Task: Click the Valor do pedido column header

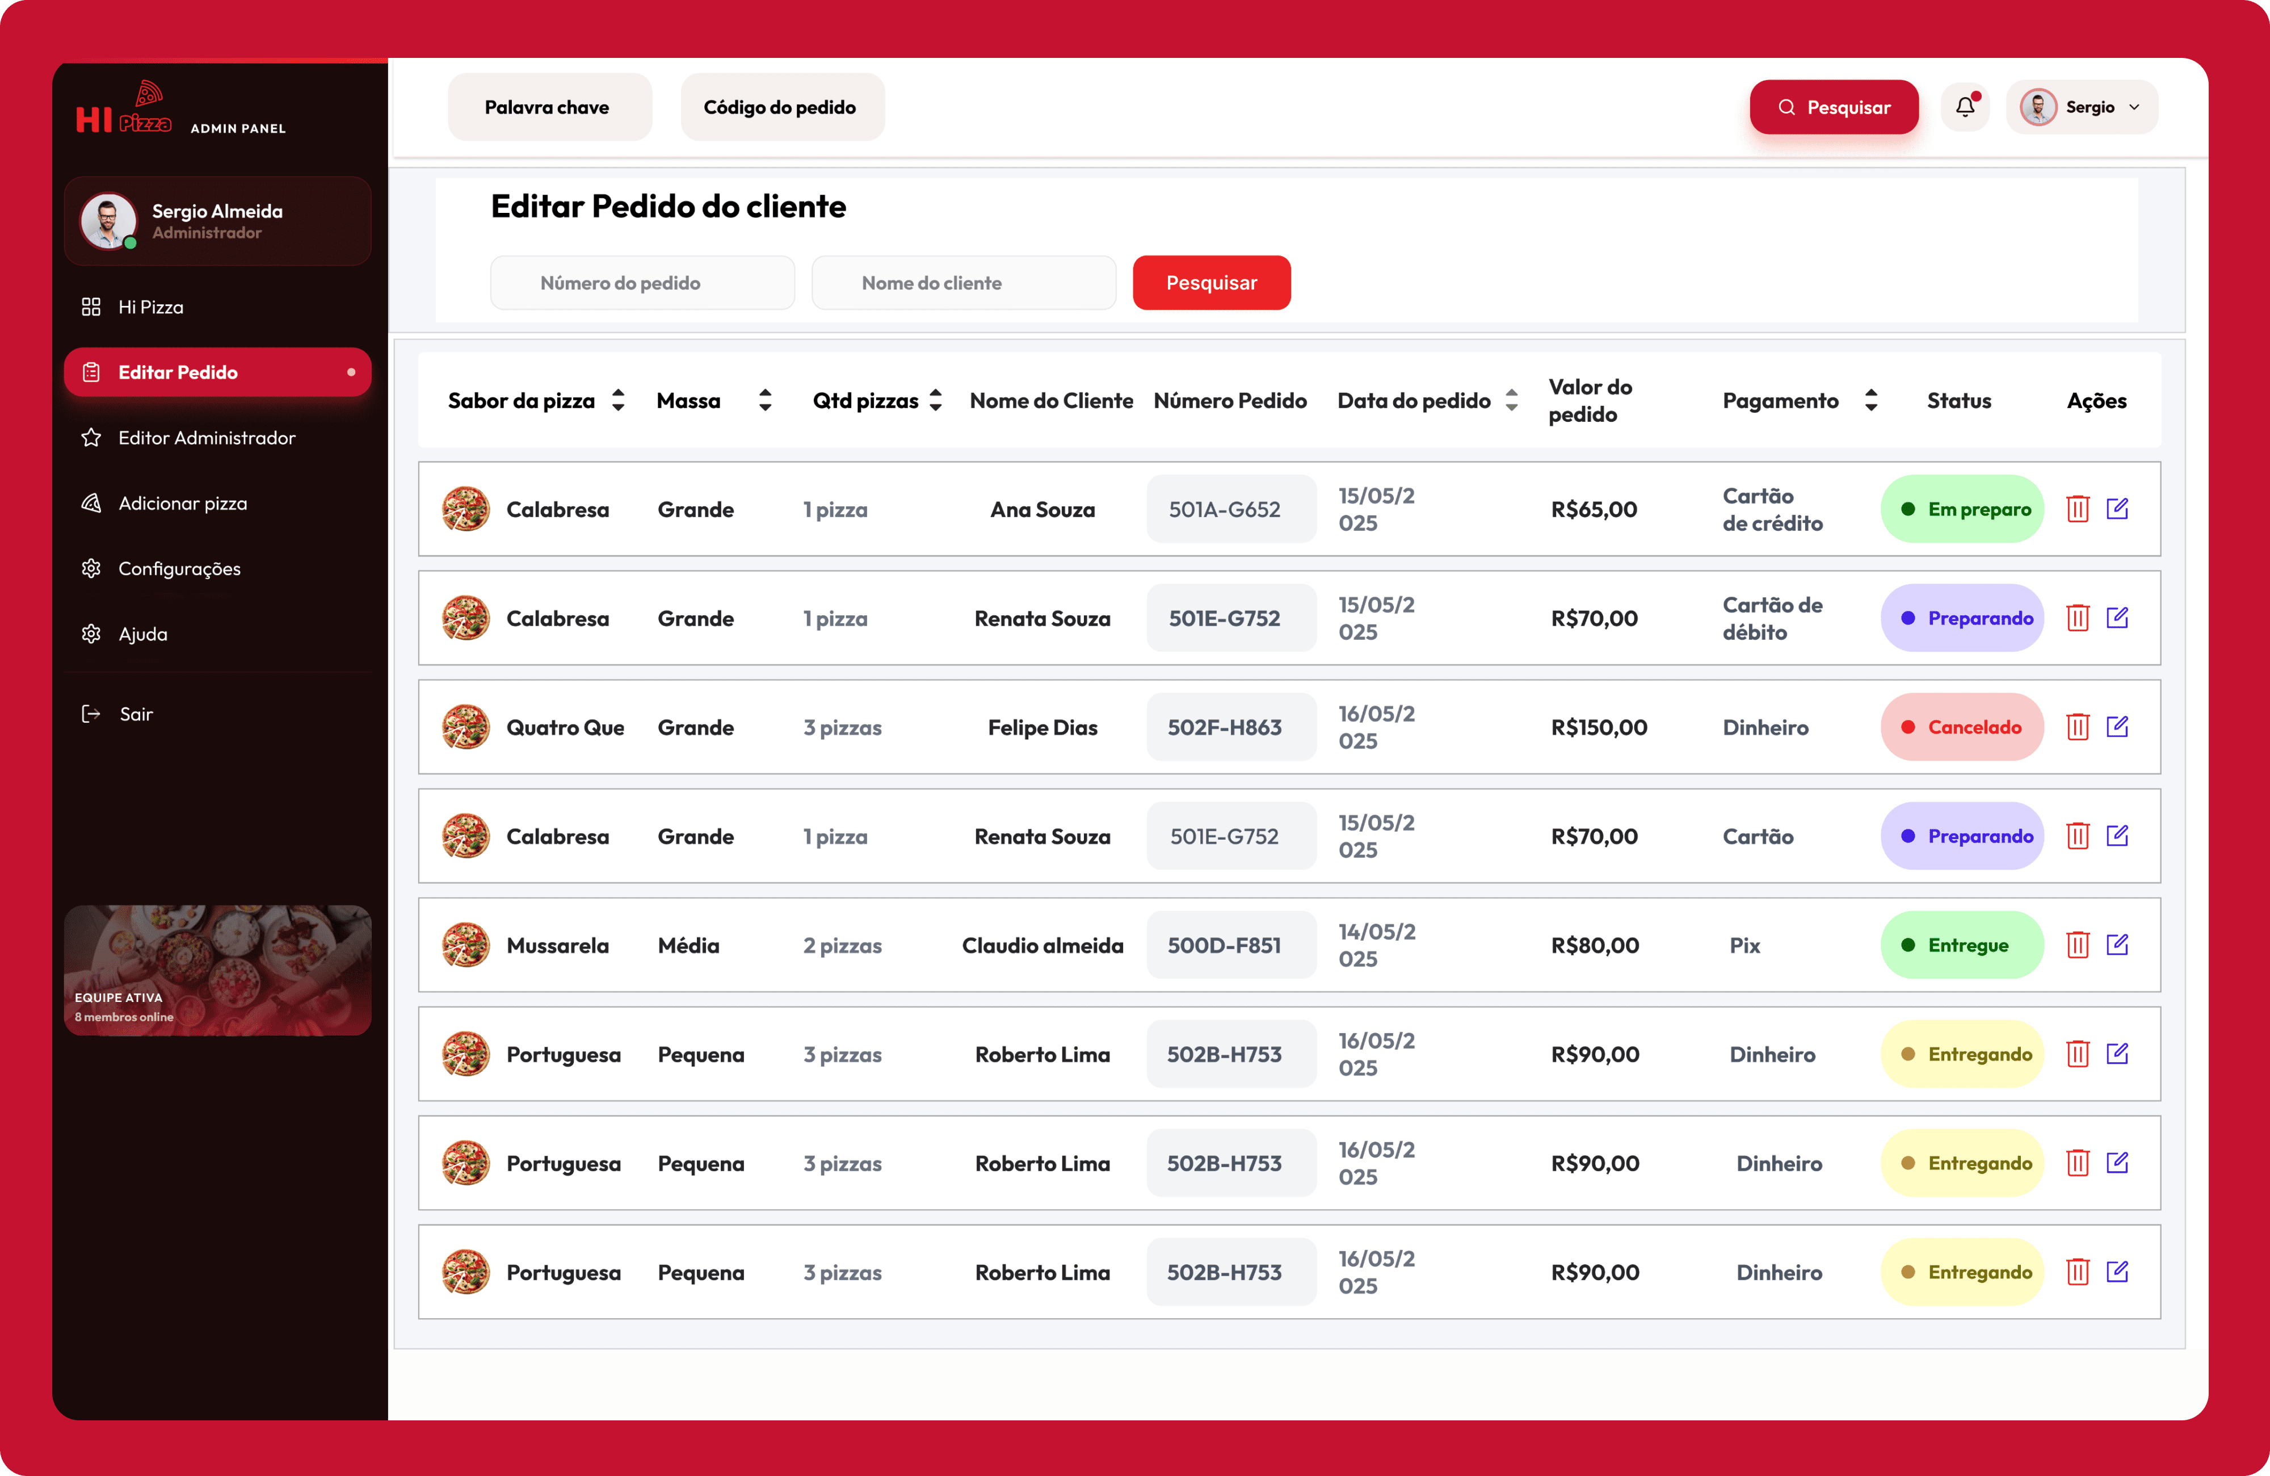Action: tap(1590, 401)
